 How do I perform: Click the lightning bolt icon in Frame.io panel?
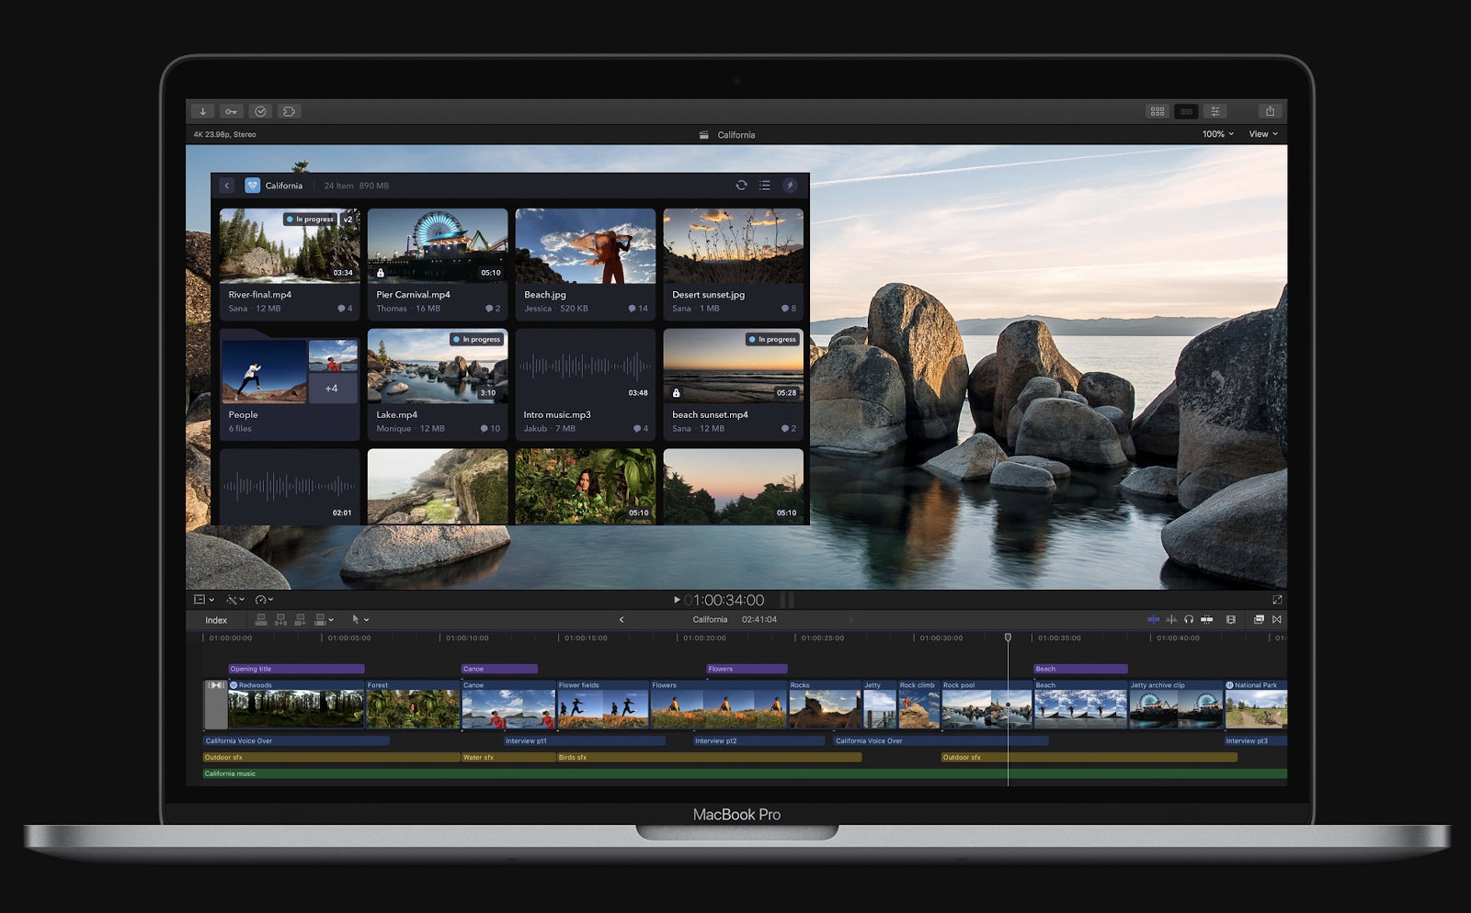tap(790, 186)
